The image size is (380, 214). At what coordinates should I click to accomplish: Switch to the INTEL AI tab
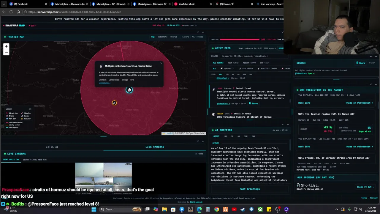click(x=52, y=147)
